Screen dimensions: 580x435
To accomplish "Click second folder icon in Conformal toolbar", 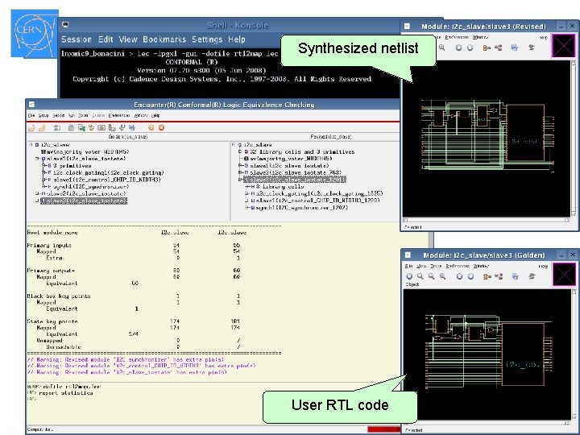I will [x=42, y=128].
